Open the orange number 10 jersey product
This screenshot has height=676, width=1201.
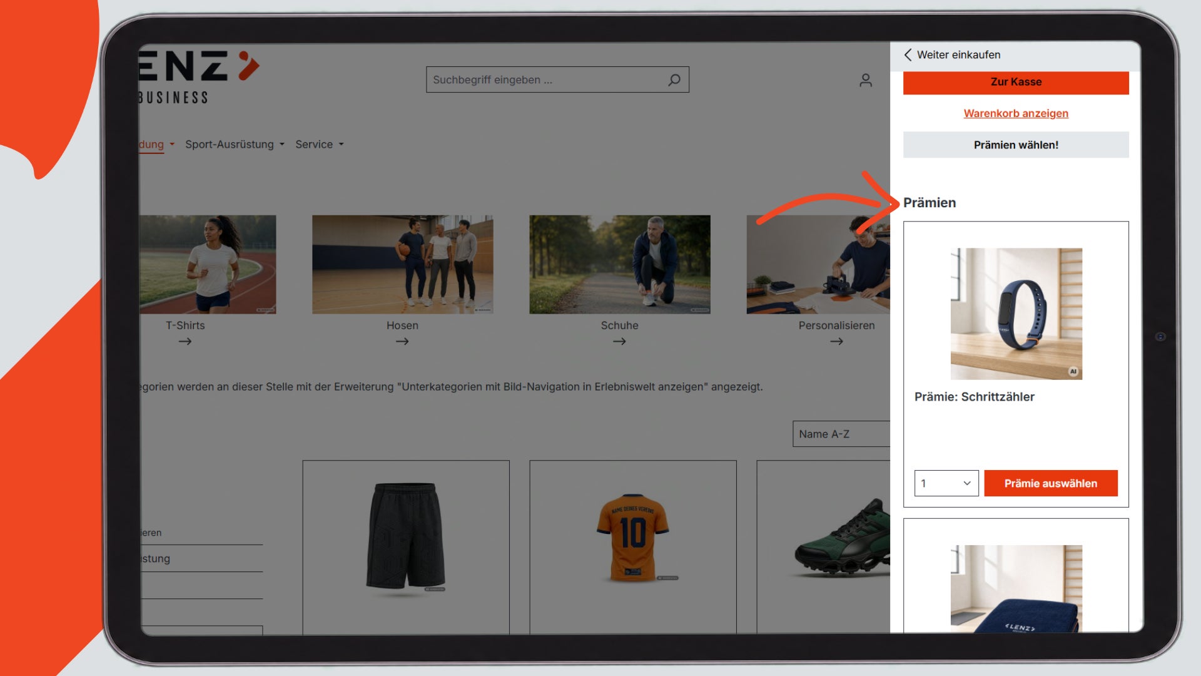point(633,537)
